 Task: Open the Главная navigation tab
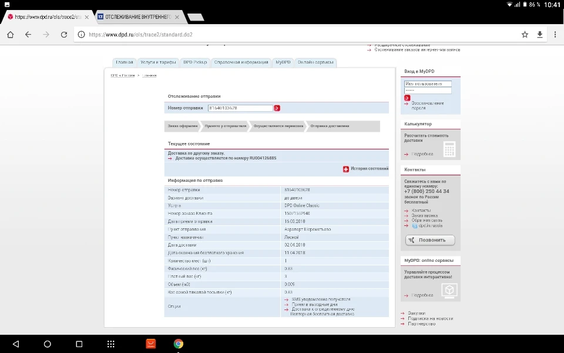pos(125,62)
